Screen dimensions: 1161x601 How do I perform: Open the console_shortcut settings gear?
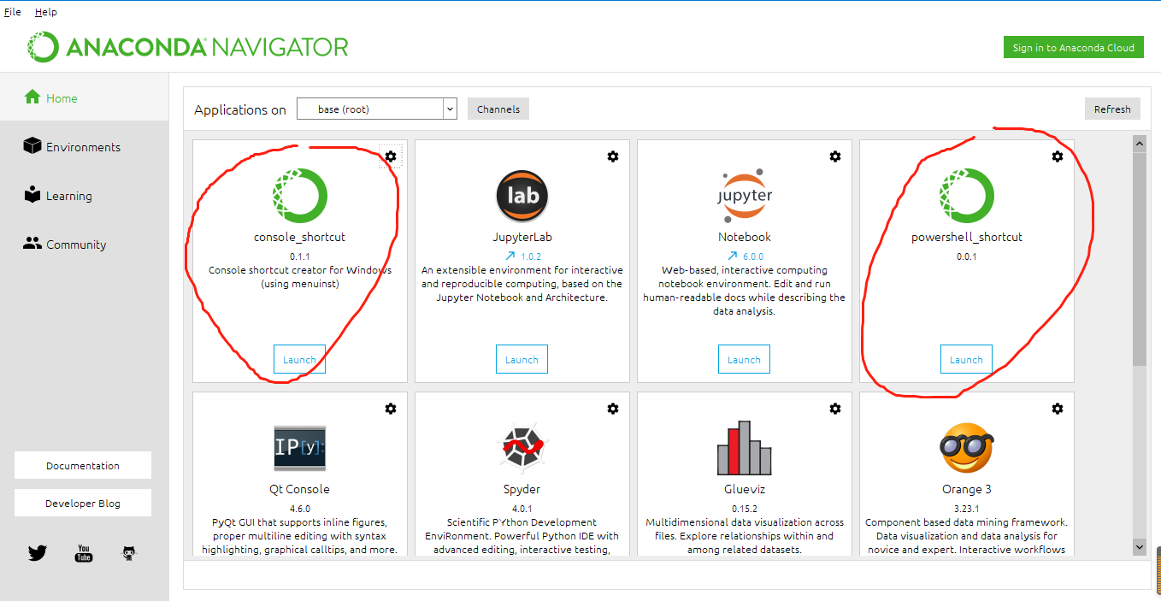point(391,156)
